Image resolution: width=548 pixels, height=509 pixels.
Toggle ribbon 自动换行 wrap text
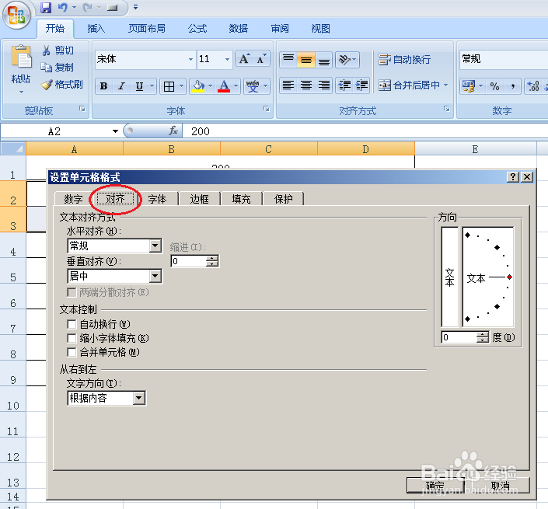pos(405,59)
